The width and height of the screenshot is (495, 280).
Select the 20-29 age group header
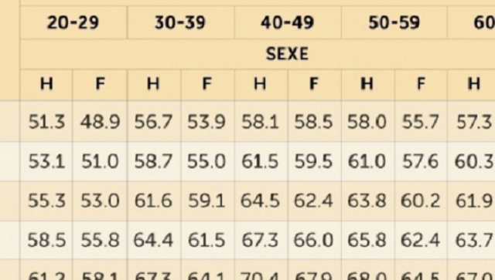[73, 22]
